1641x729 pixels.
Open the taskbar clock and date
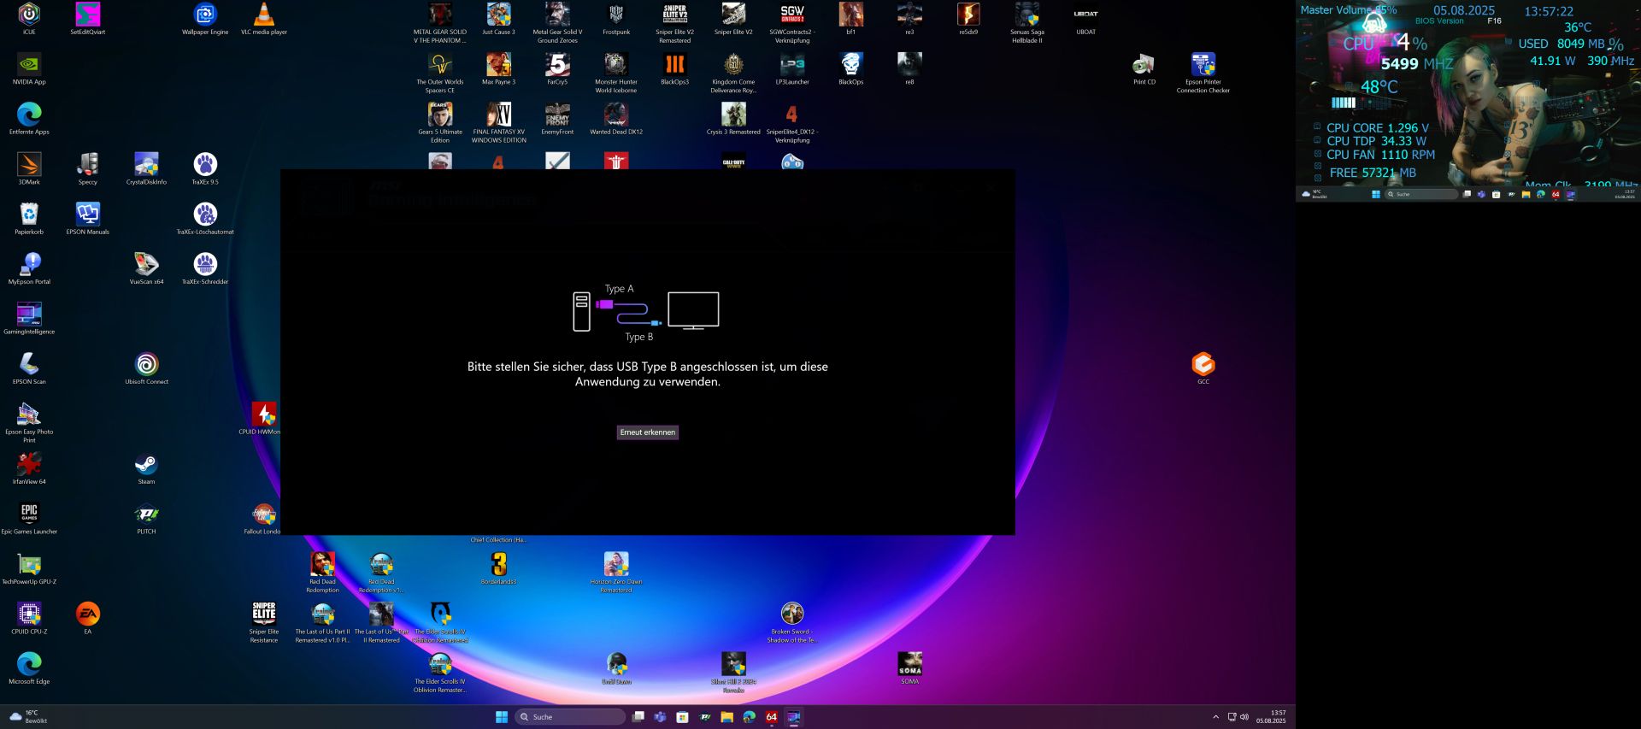click(x=1271, y=717)
